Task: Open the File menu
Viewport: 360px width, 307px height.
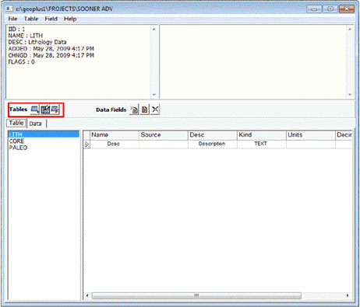Action: point(12,19)
